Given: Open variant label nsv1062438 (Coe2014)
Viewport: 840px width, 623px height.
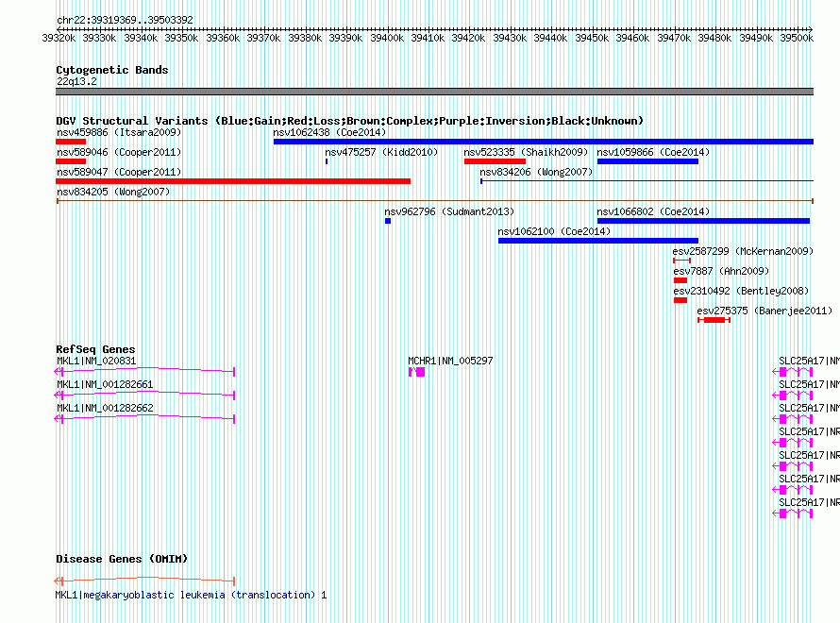Looking at the screenshot, I should [x=329, y=132].
